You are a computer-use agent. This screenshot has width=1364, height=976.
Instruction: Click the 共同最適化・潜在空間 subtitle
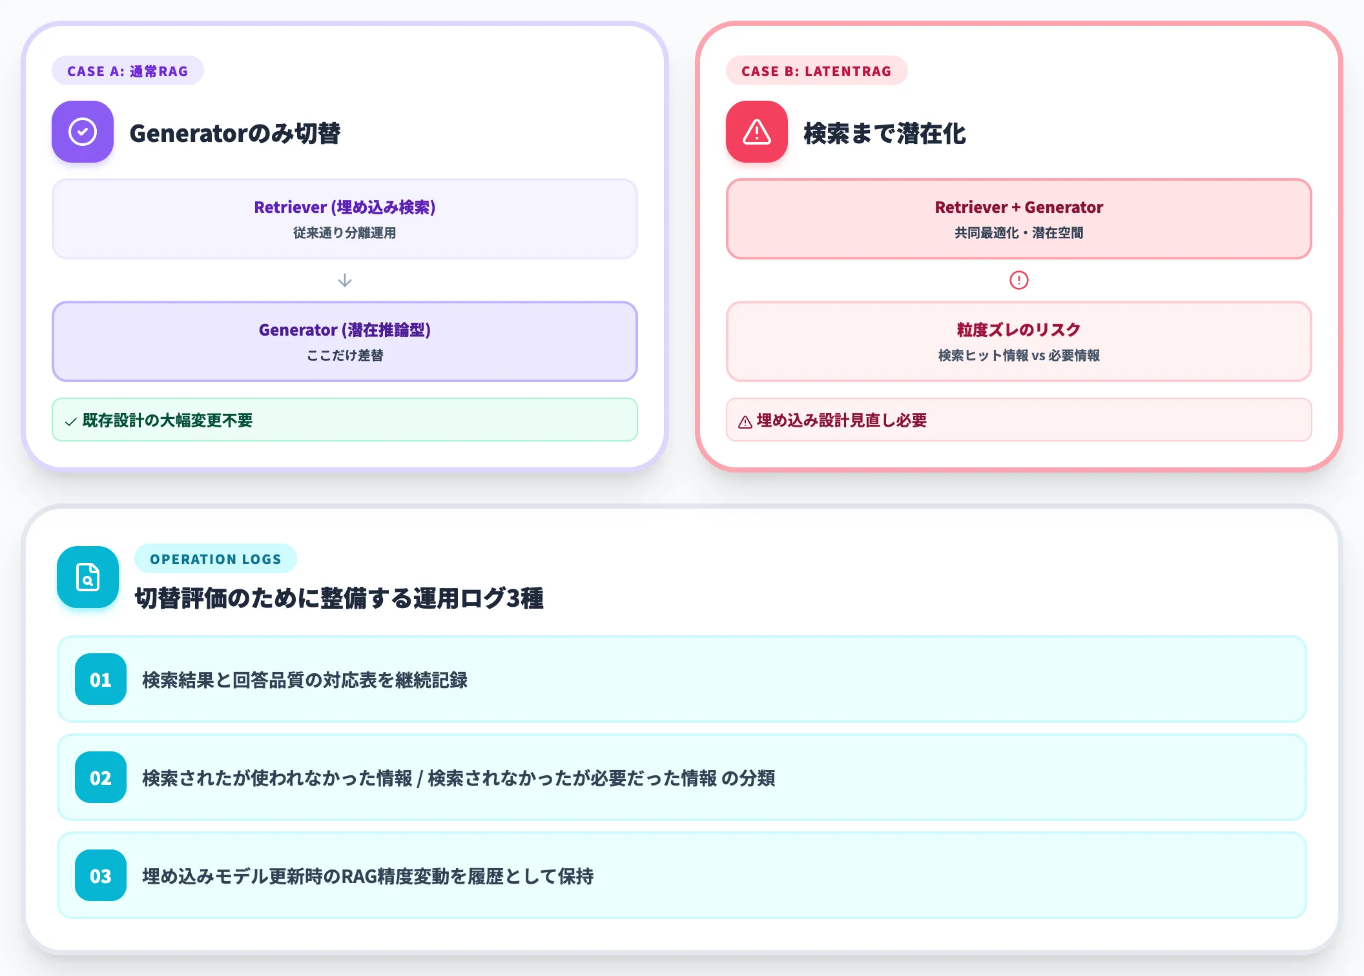point(1019,233)
